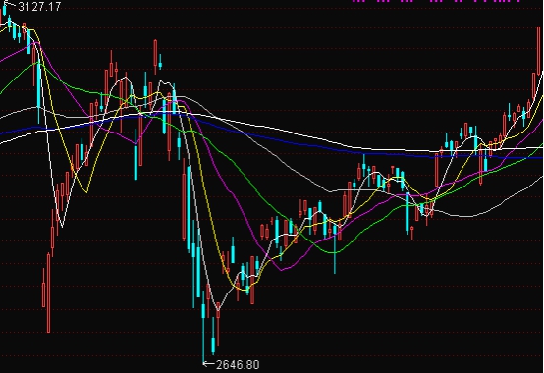
Task: Click the tall red candlestick at far right edge
Action: click(539, 50)
